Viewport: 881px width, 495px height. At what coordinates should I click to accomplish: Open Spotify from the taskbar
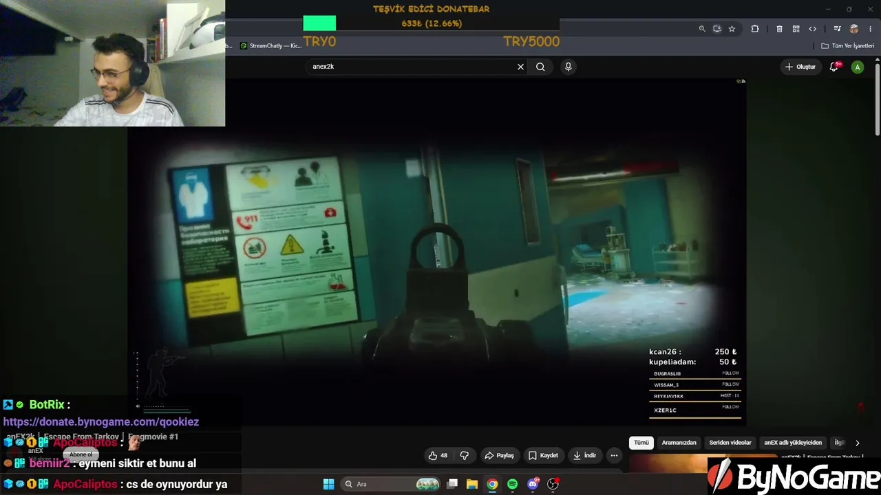coord(512,484)
